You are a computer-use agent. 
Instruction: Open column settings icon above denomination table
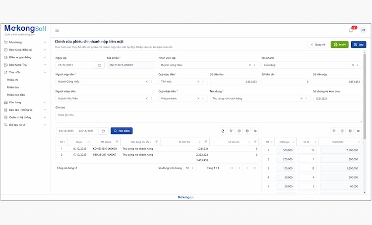tap(358, 131)
